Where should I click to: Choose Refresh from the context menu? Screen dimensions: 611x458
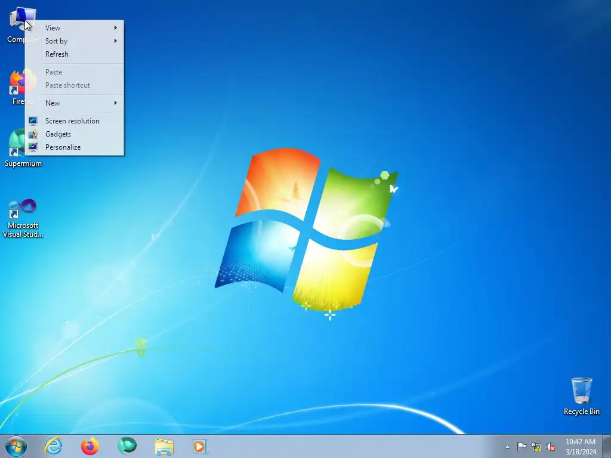coord(75,54)
